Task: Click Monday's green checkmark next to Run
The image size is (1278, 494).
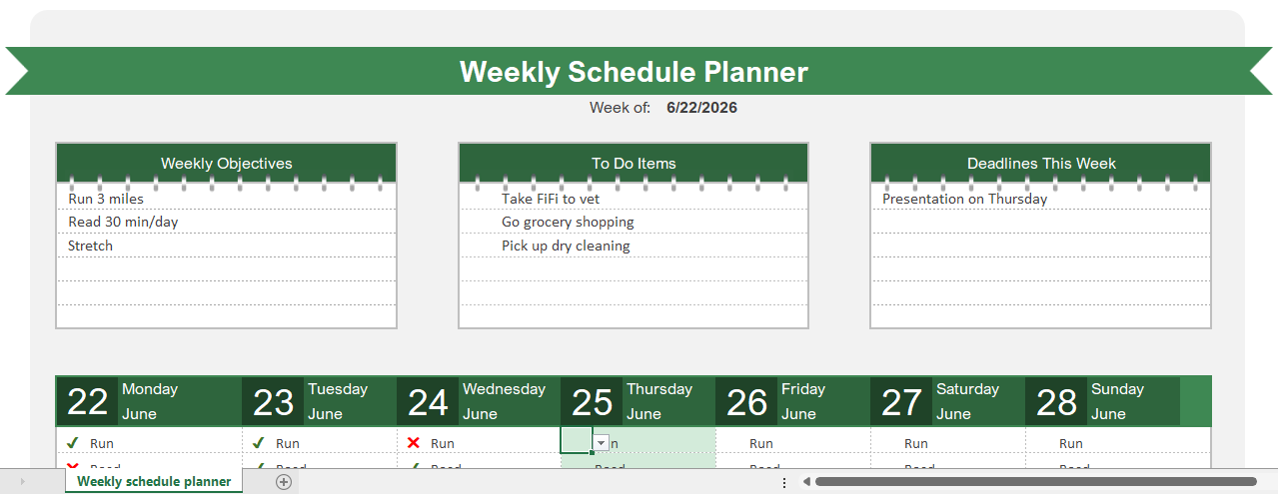Action: [72, 443]
